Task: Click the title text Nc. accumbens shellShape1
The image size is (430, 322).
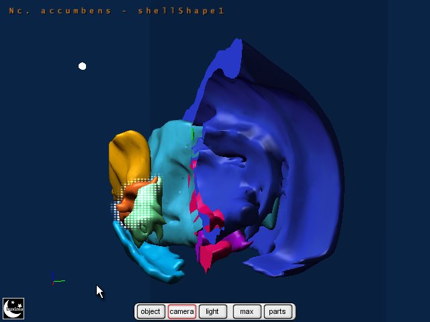Action: tap(117, 11)
